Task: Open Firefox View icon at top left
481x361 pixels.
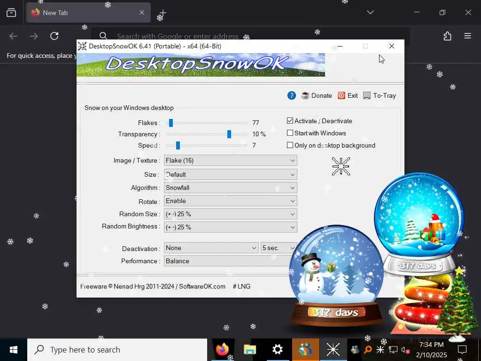Action: pyautogui.click(x=11, y=13)
